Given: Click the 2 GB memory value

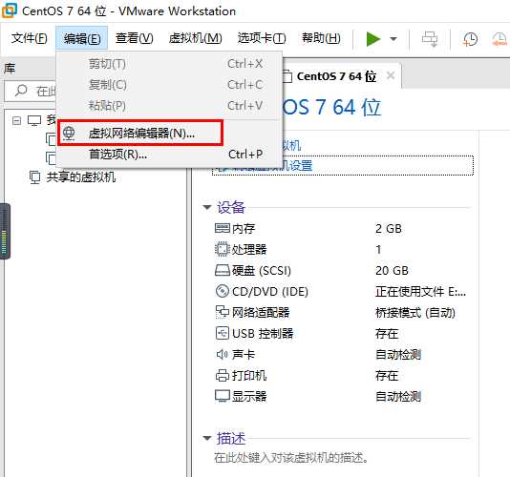Looking at the screenshot, I should click(389, 228).
